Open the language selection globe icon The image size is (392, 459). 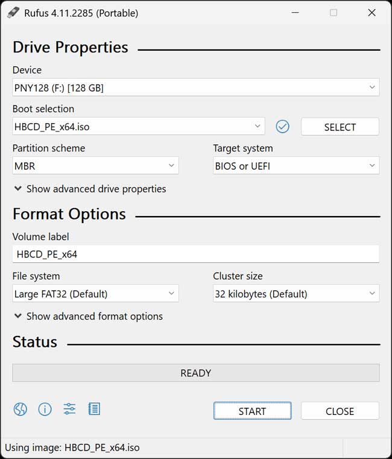tap(20, 409)
